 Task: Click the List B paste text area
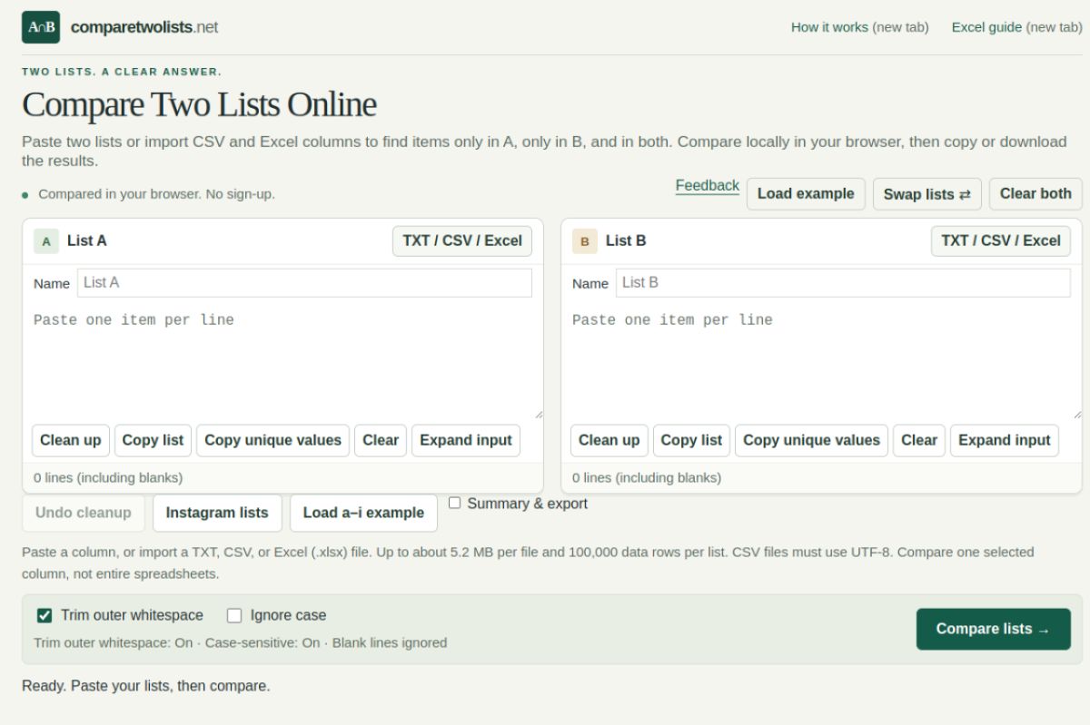click(821, 361)
